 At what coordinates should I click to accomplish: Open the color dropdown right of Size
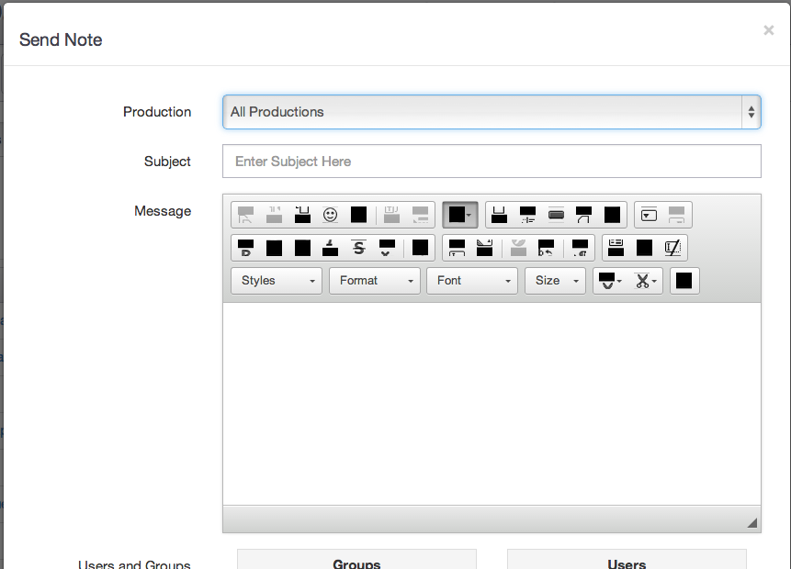(608, 281)
